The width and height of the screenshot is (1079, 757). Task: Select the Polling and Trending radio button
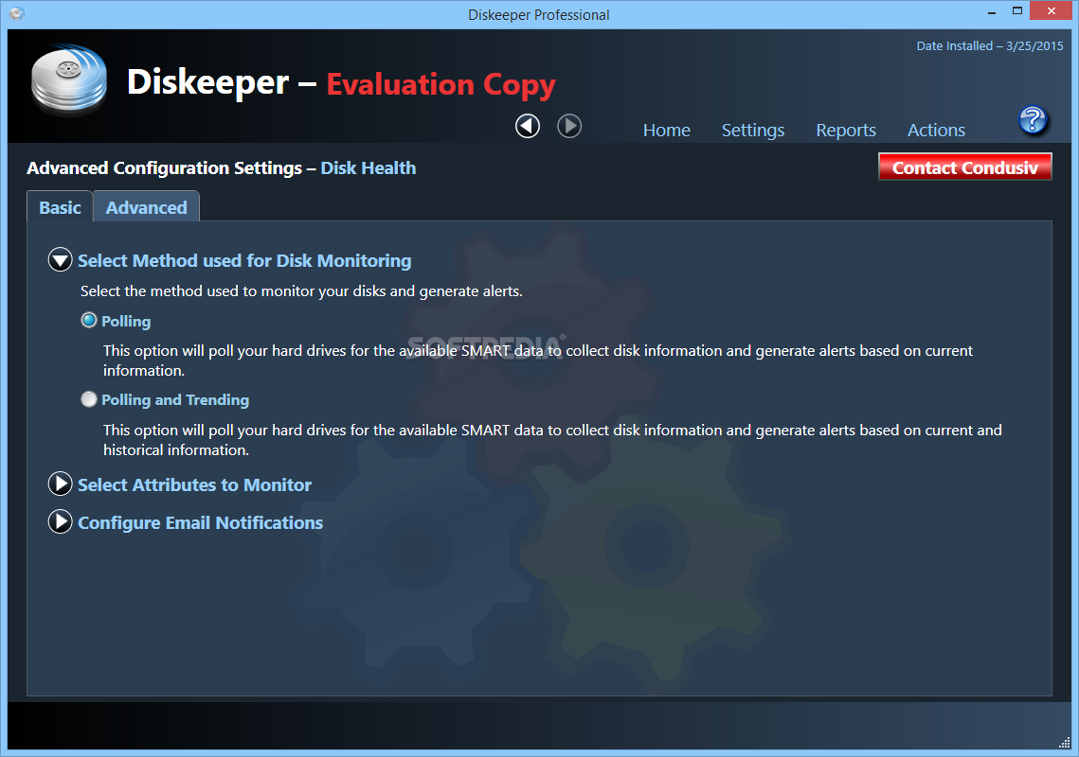coord(89,399)
